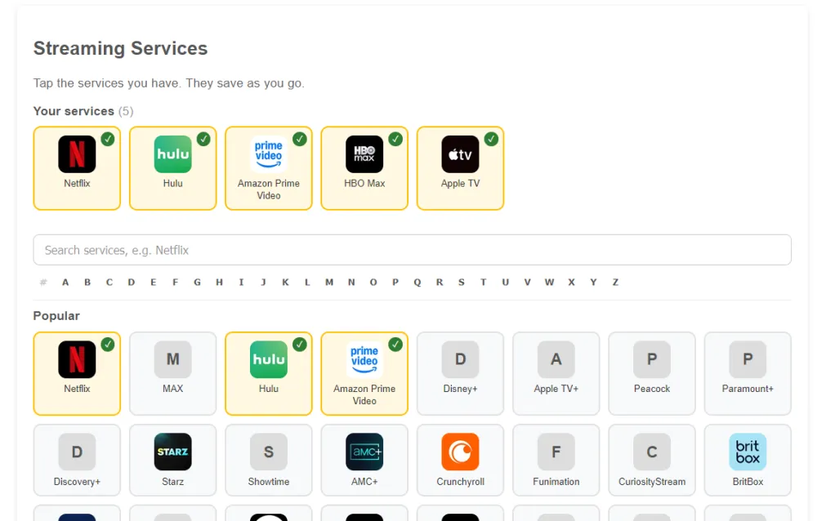Uncheck Netflix checkmark in Your services

click(x=108, y=139)
